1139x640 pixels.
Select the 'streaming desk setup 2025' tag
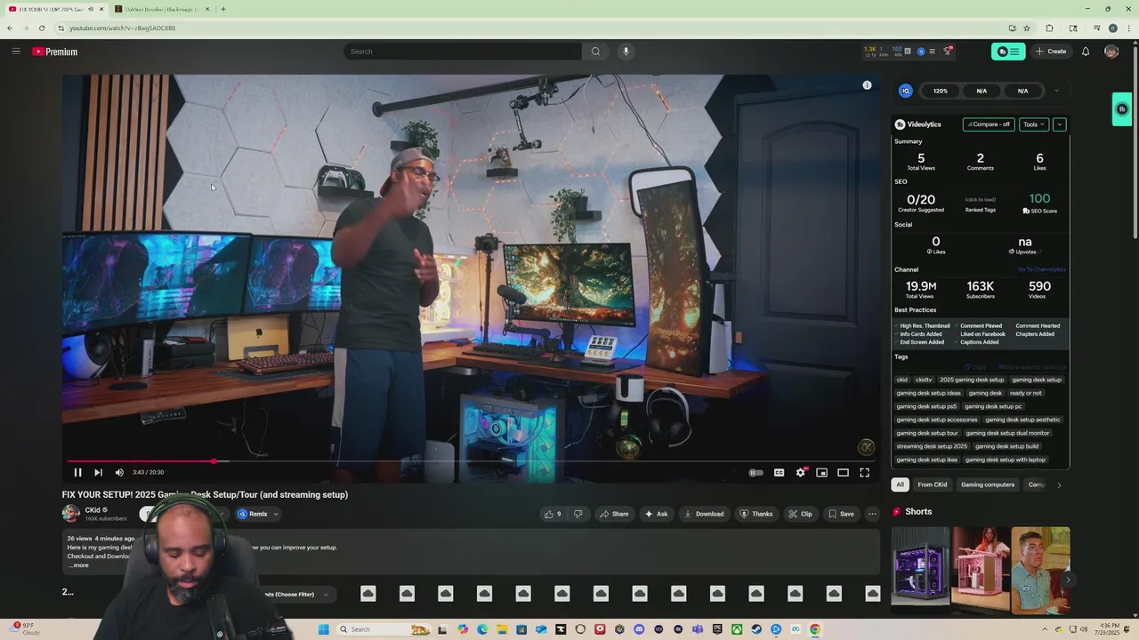point(932,446)
